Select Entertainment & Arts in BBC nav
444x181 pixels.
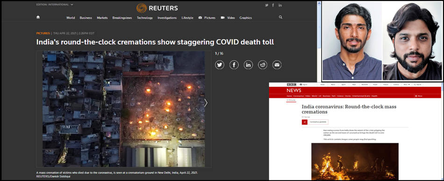pos(361,96)
